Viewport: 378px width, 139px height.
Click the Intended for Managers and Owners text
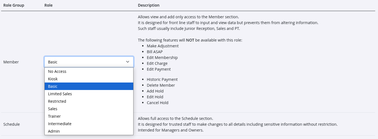171,130
